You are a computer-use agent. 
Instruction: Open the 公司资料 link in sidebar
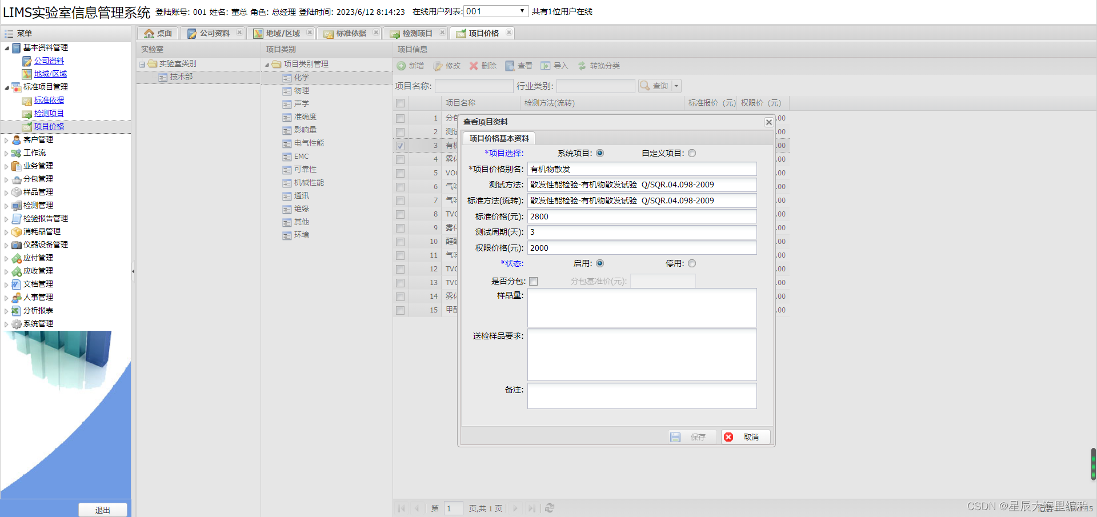coord(49,61)
